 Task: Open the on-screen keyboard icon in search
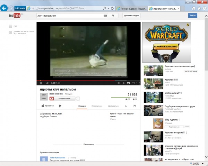click(105, 16)
